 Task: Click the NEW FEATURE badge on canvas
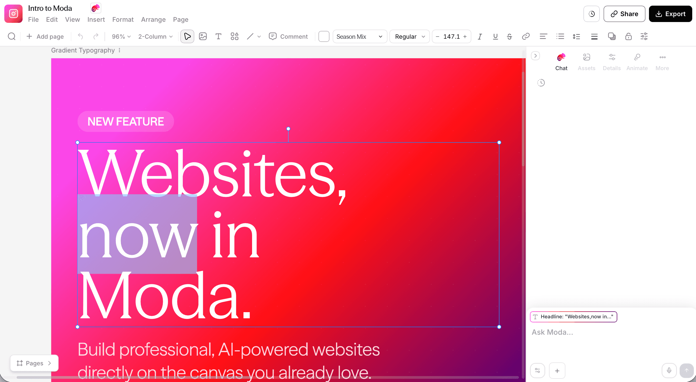pyautogui.click(x=126, y=121)
